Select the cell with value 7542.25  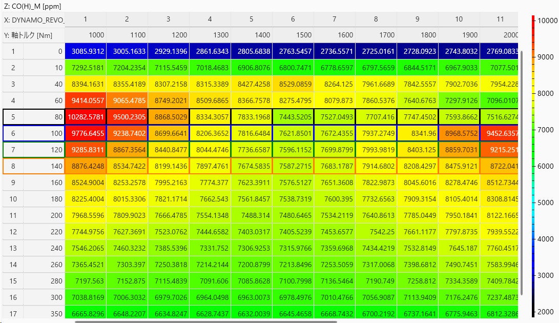(376, 232)
